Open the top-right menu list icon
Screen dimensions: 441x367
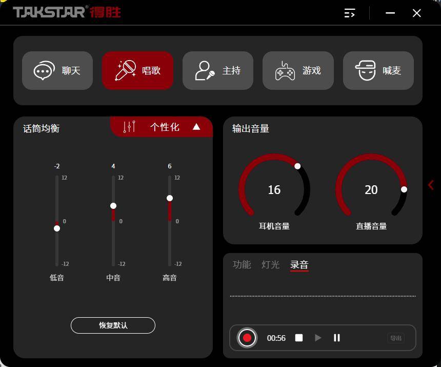(350, 13)
